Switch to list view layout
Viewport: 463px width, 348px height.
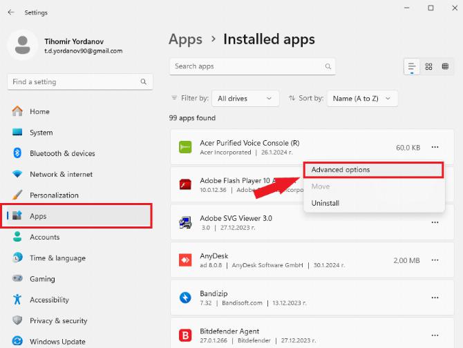(x=412, y=67)
